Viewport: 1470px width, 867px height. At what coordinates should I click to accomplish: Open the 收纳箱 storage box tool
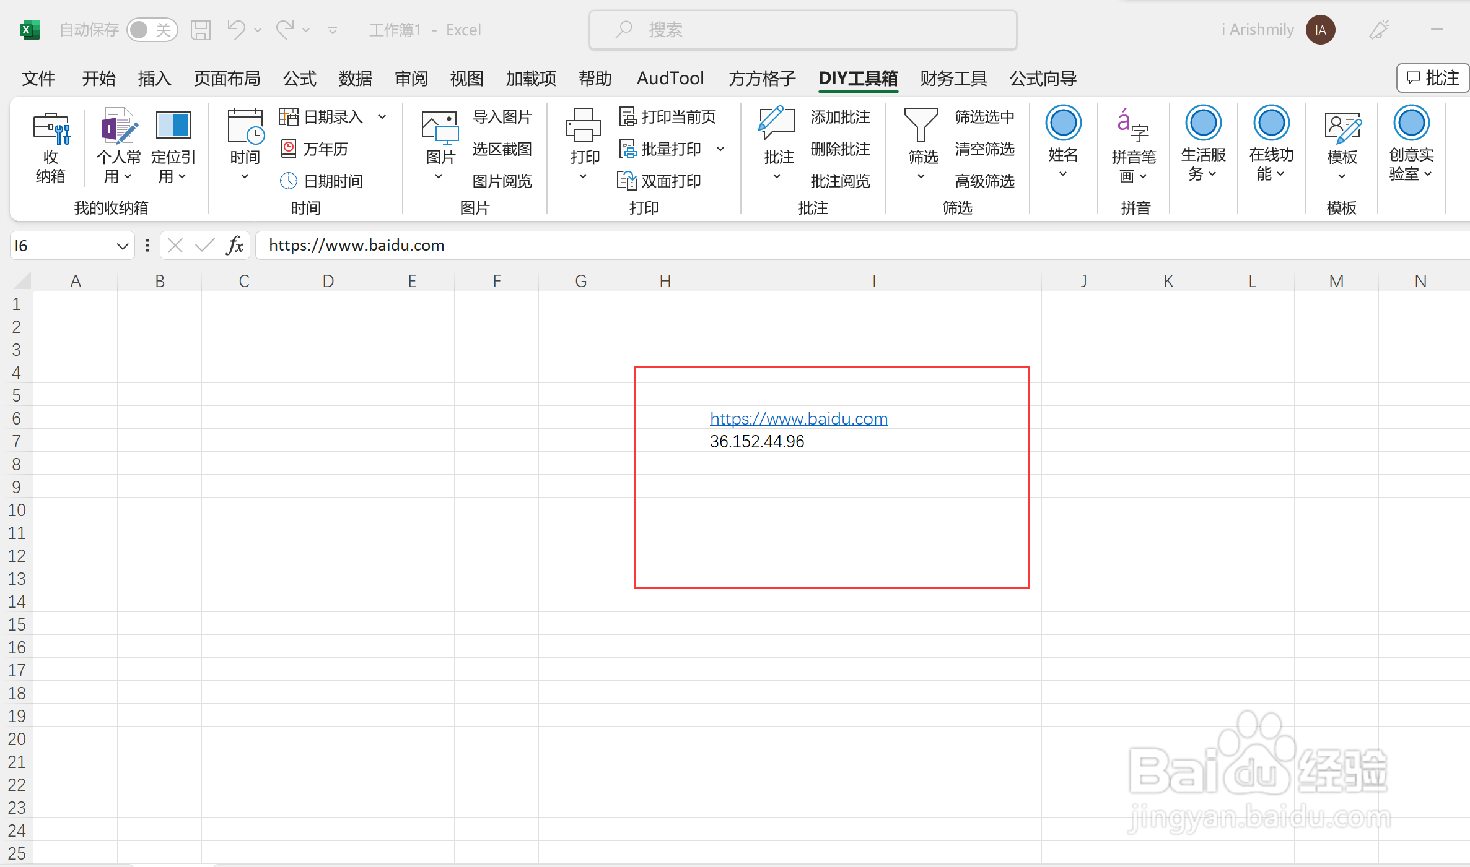tap(51, 147)
